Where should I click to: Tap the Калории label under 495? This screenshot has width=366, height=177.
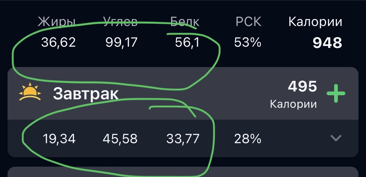(293, 104)
